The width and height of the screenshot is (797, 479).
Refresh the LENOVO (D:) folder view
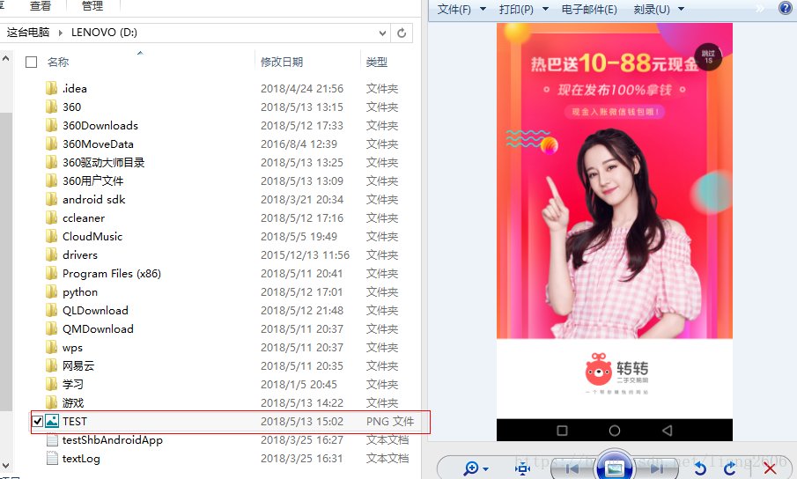(402, 33)
